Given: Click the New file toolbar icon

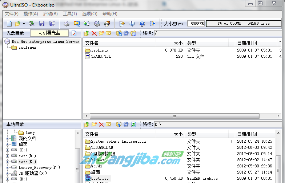Looking at the screenshot, I should tap(9, 24).
